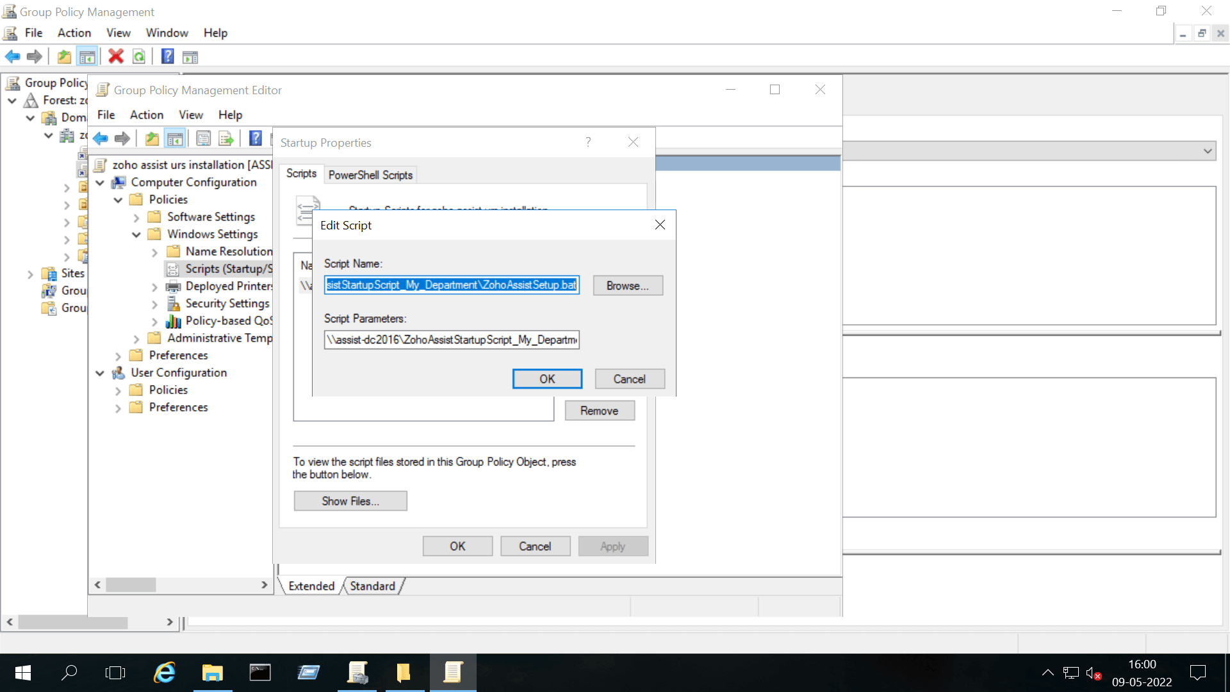Open the Action menu in the editor
Image resolution: width=1230 pixels, height=692 pixels.
[x=146, y=115]
